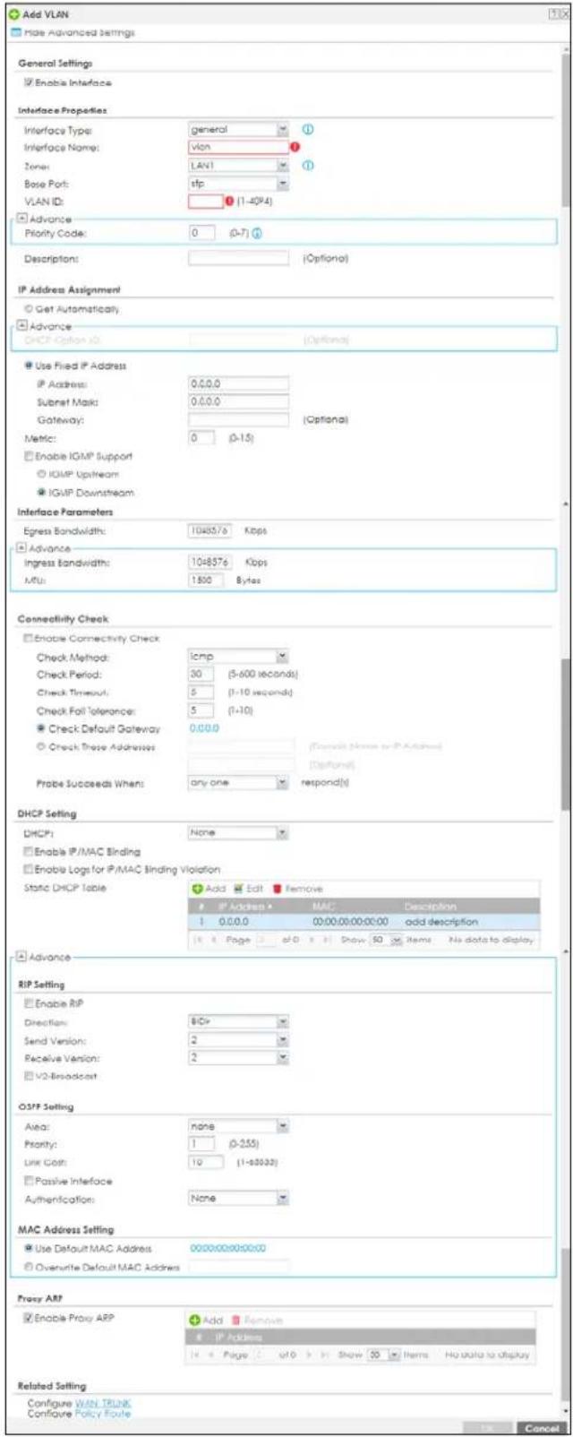Collapse Advance section above Ingress Bandwidth

pos(22,547)
